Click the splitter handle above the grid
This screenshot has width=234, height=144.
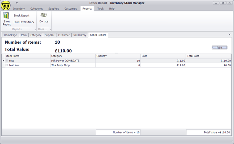point(117,53)
